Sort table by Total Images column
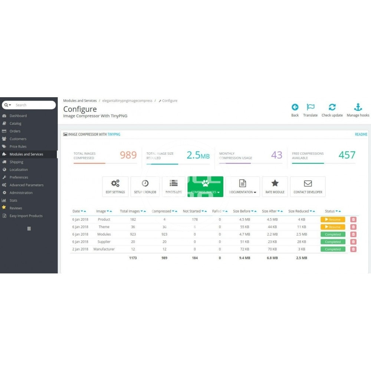The height and width of the screenshot is (371, 371). click(143, 211)
